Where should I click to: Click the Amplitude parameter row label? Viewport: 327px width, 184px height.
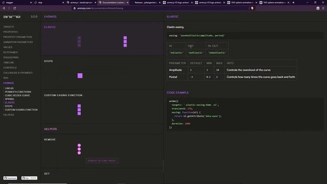[175, 70]
